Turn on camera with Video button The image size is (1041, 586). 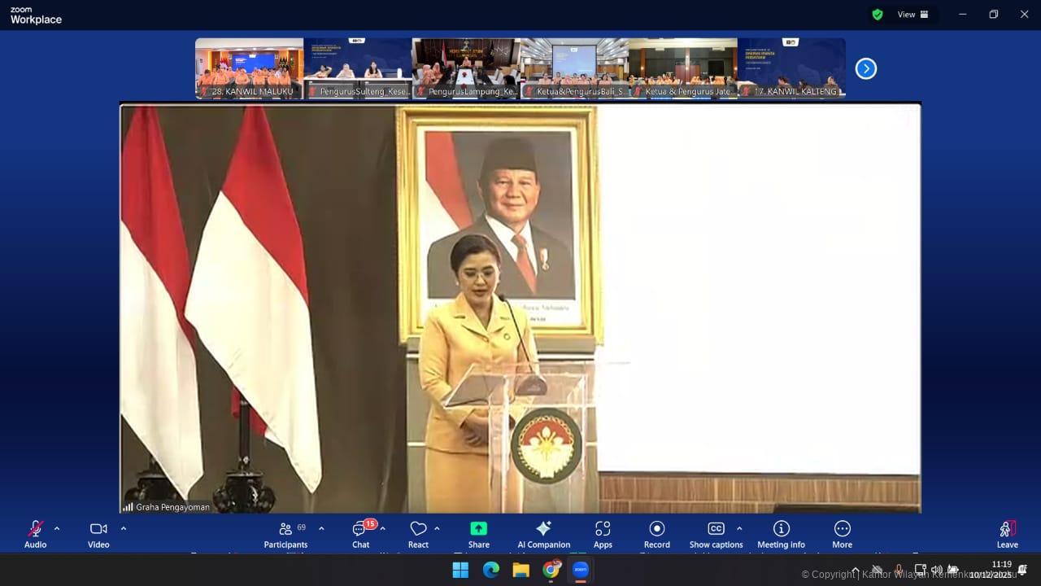(98, 534)
